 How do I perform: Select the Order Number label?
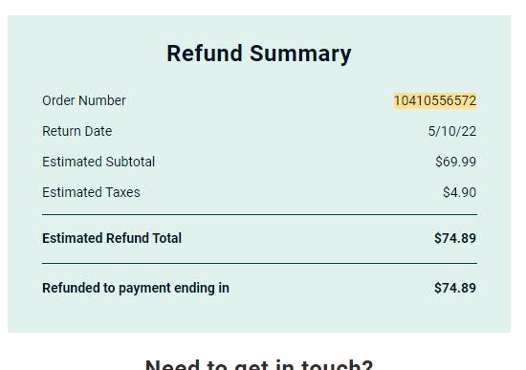click(84, 100)
